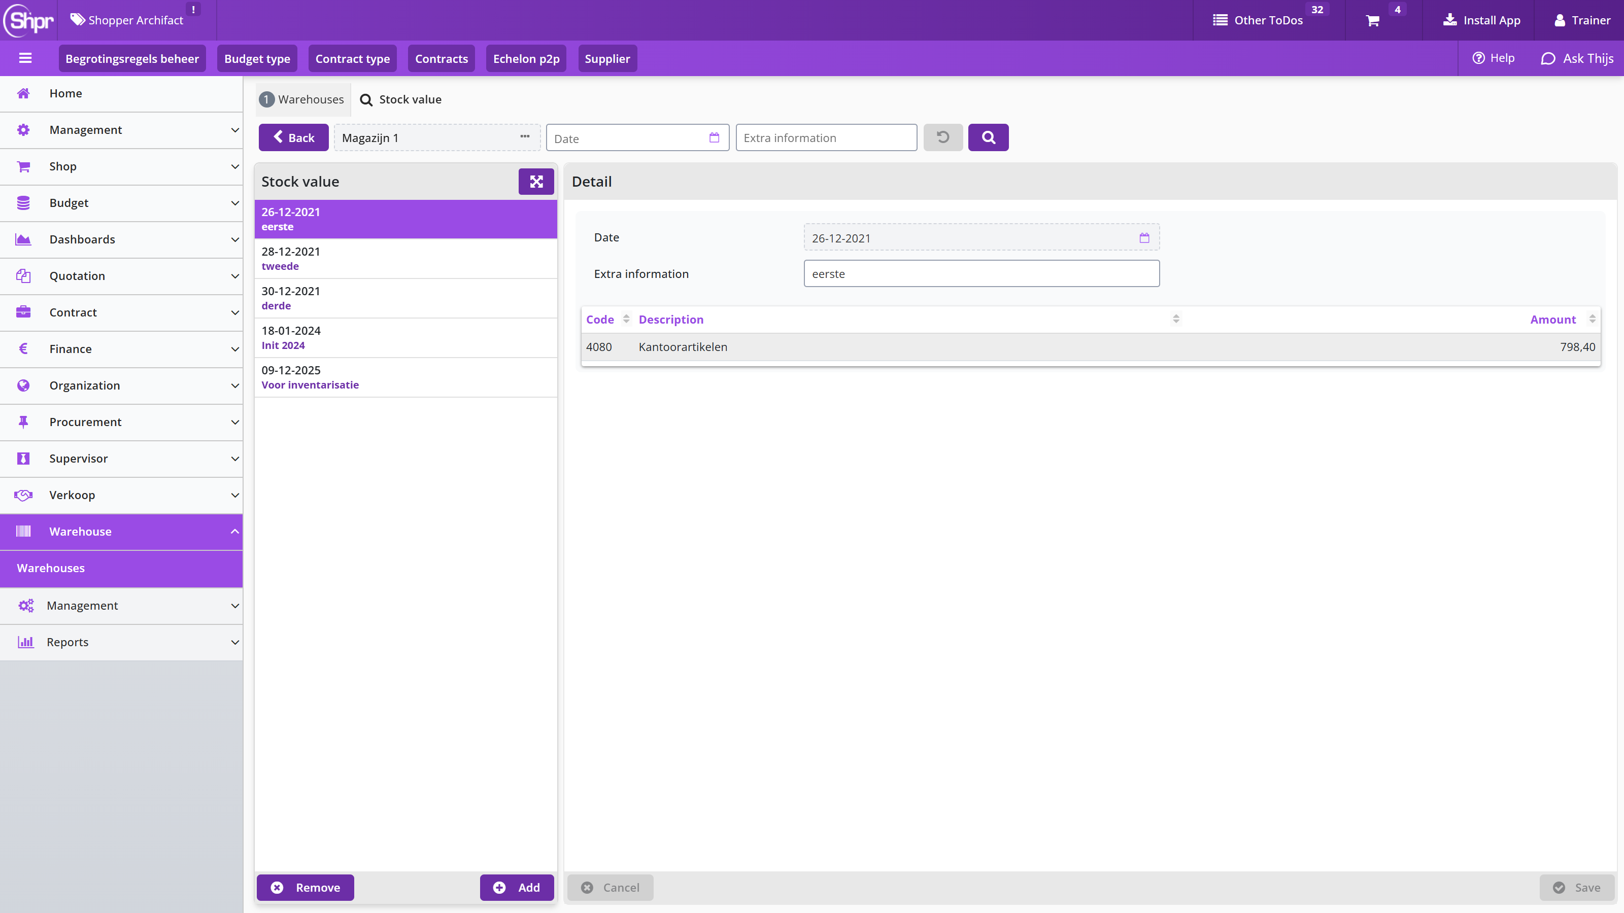
Task: Click the reset search filters icon
Action: (x=942, y=137)
